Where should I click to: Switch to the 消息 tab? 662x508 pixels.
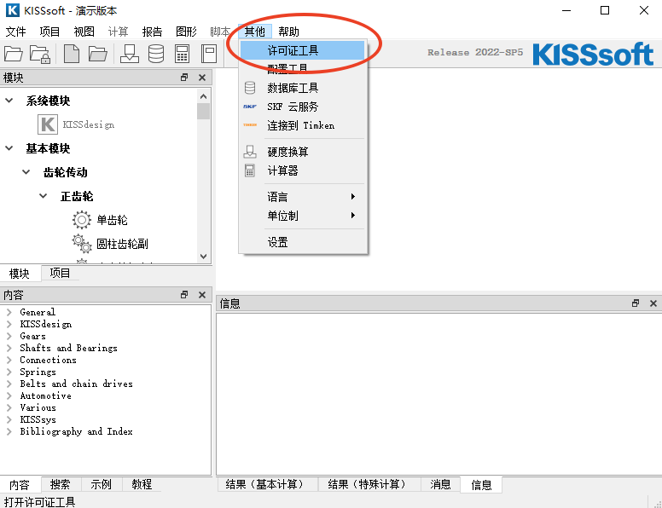coord(440,484)
